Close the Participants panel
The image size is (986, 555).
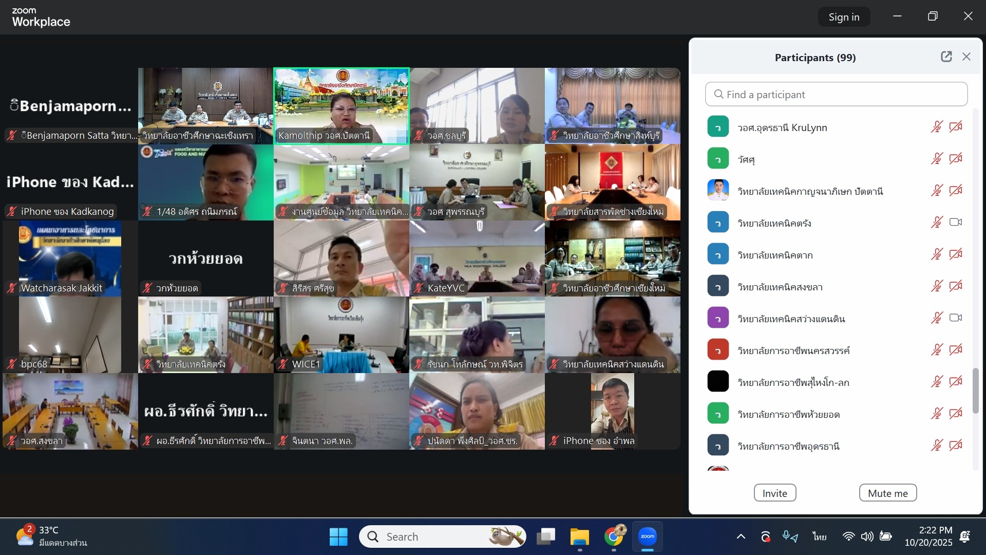pos(966,57)
